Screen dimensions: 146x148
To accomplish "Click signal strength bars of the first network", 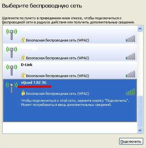I will pos(130,38).
